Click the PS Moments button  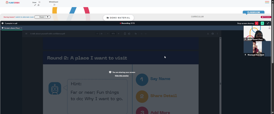[x=266, y=17]
